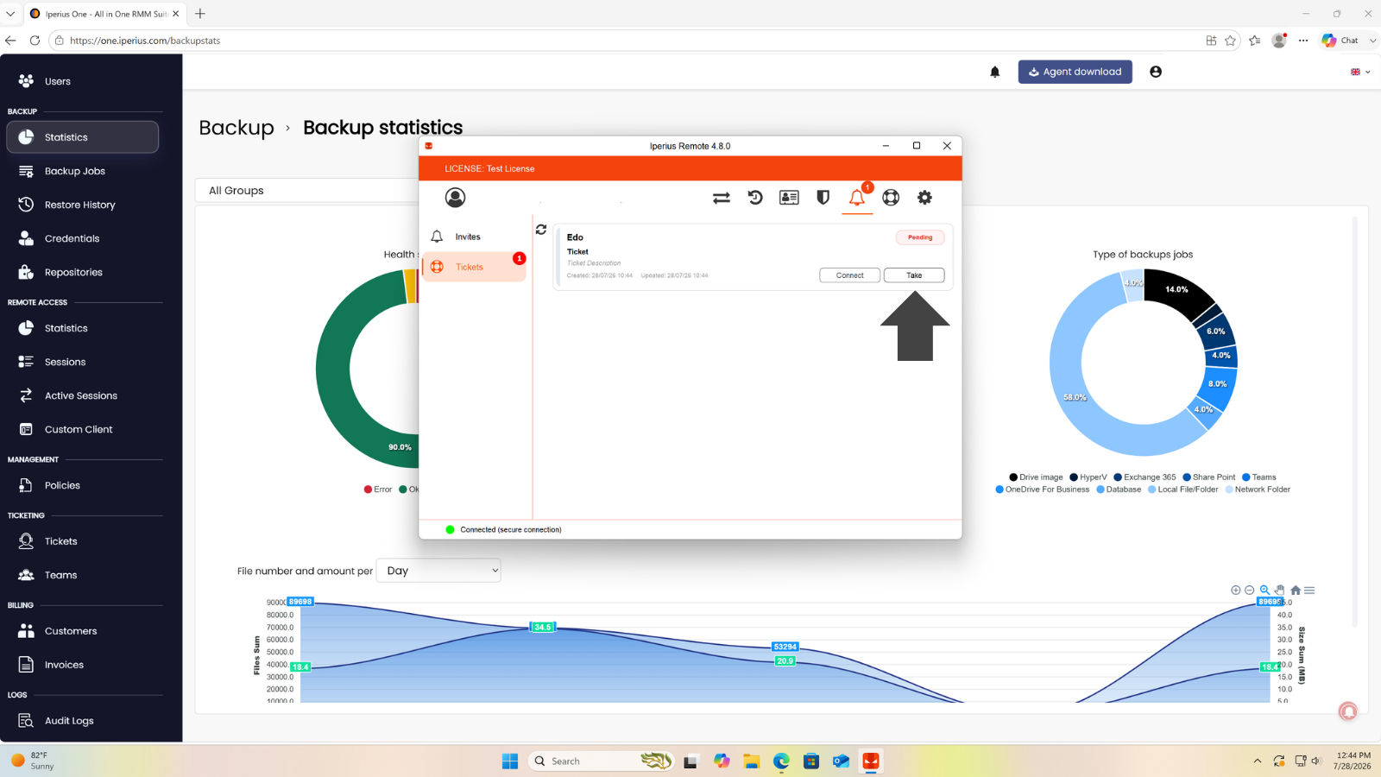1381x777 pixels.
Task: Toggle the Exchange 365 legend entry
Action: tap(1145, 477)
